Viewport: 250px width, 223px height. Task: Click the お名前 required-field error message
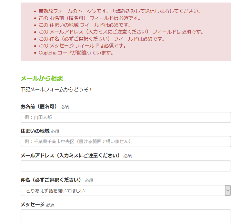pos(90,18)
